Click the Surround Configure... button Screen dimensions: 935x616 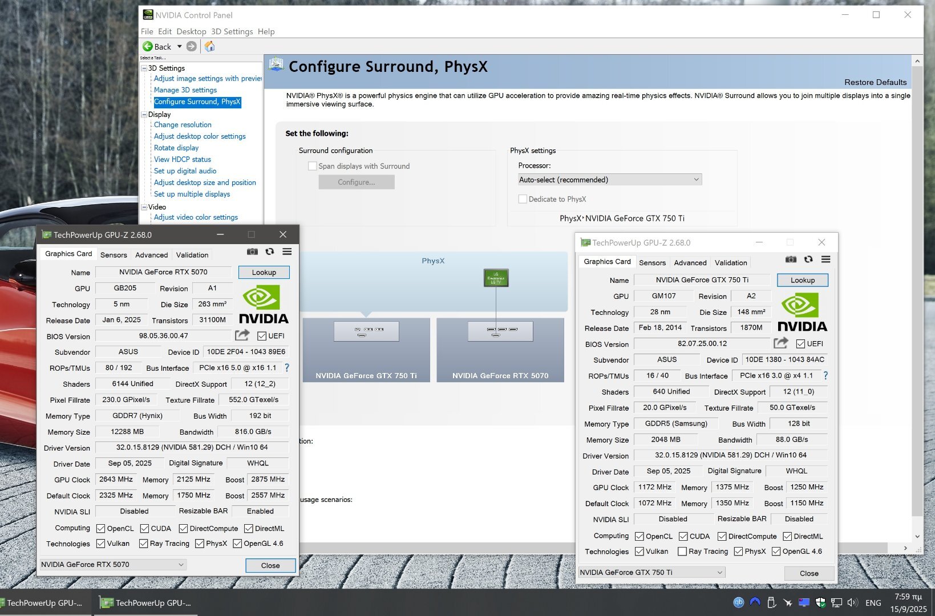[x=357, y=183]
